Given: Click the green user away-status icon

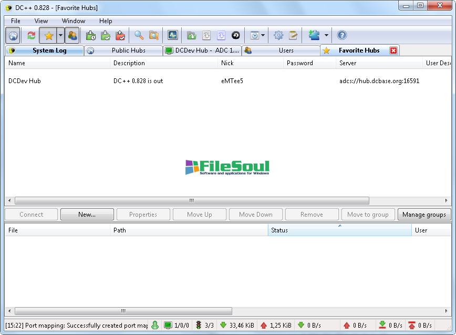Looking at the screenshot, I should 155,325.
